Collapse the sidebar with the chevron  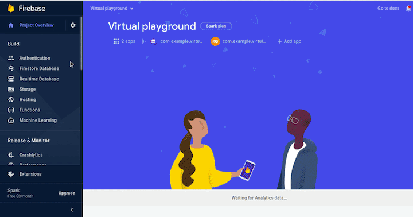(72, 210)
